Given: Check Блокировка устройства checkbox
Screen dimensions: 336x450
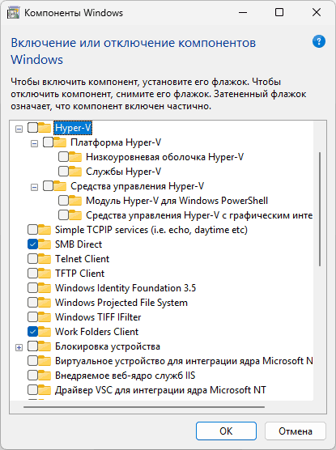Looking at the screenshot, I should click(32, 346).
